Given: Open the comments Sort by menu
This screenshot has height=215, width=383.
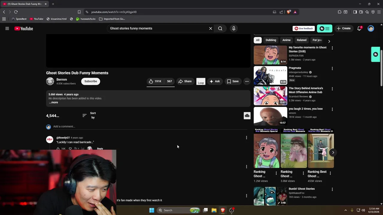Looking at the screenshot, I should [x=89, y=115].
